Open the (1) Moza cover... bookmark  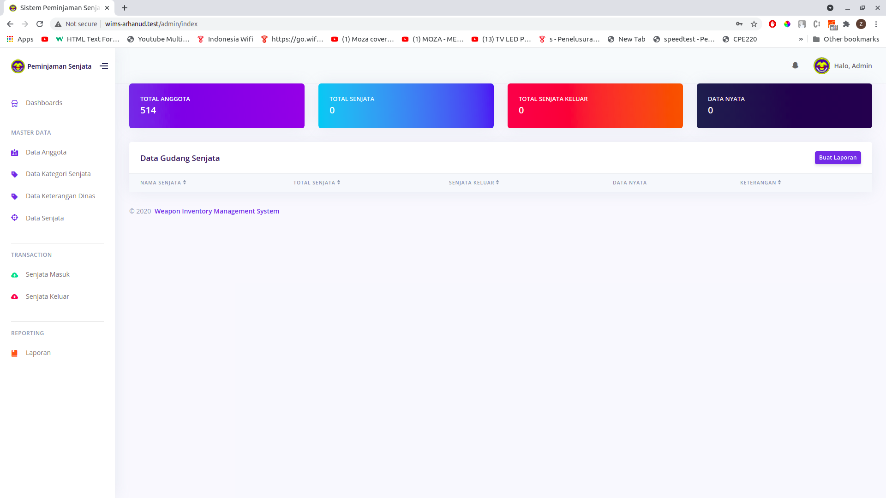pos(363,39)
